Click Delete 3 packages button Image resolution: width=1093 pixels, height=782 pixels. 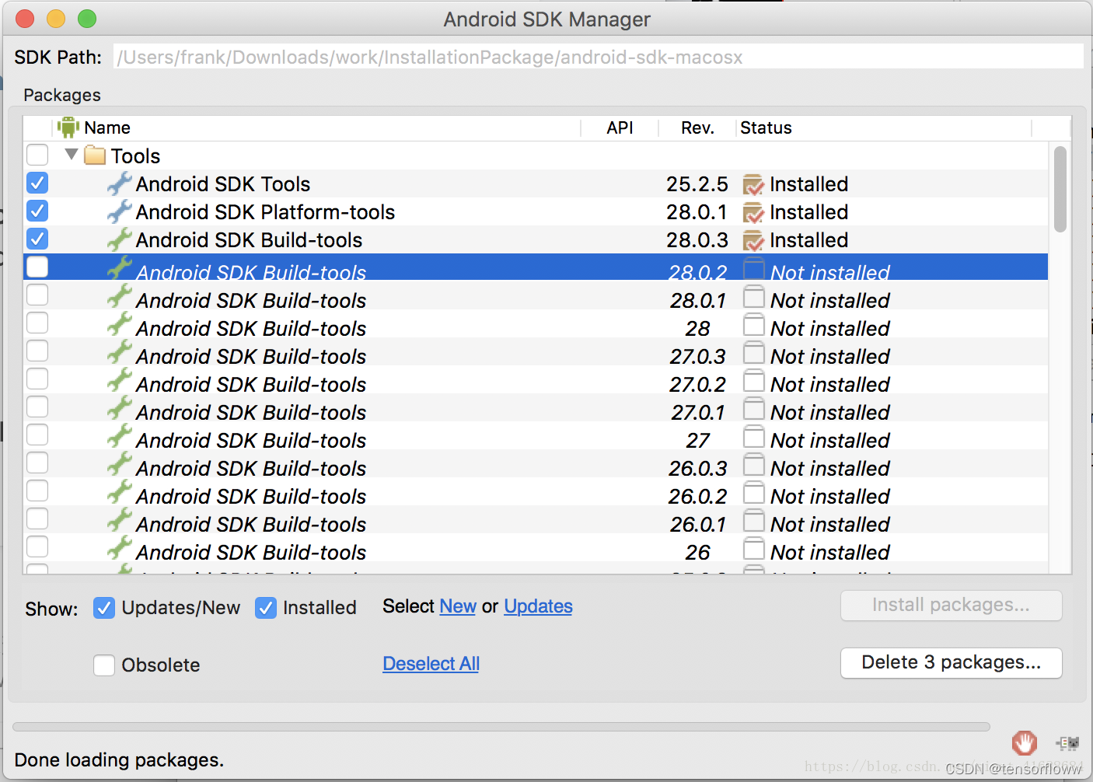pos(951,663)
